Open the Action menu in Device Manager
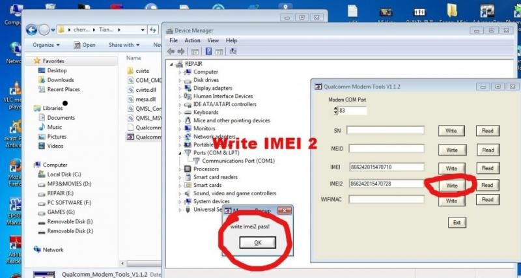 coord(192,40)
